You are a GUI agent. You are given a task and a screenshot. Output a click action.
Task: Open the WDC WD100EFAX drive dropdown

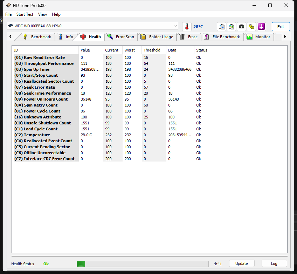click(92, 26)
